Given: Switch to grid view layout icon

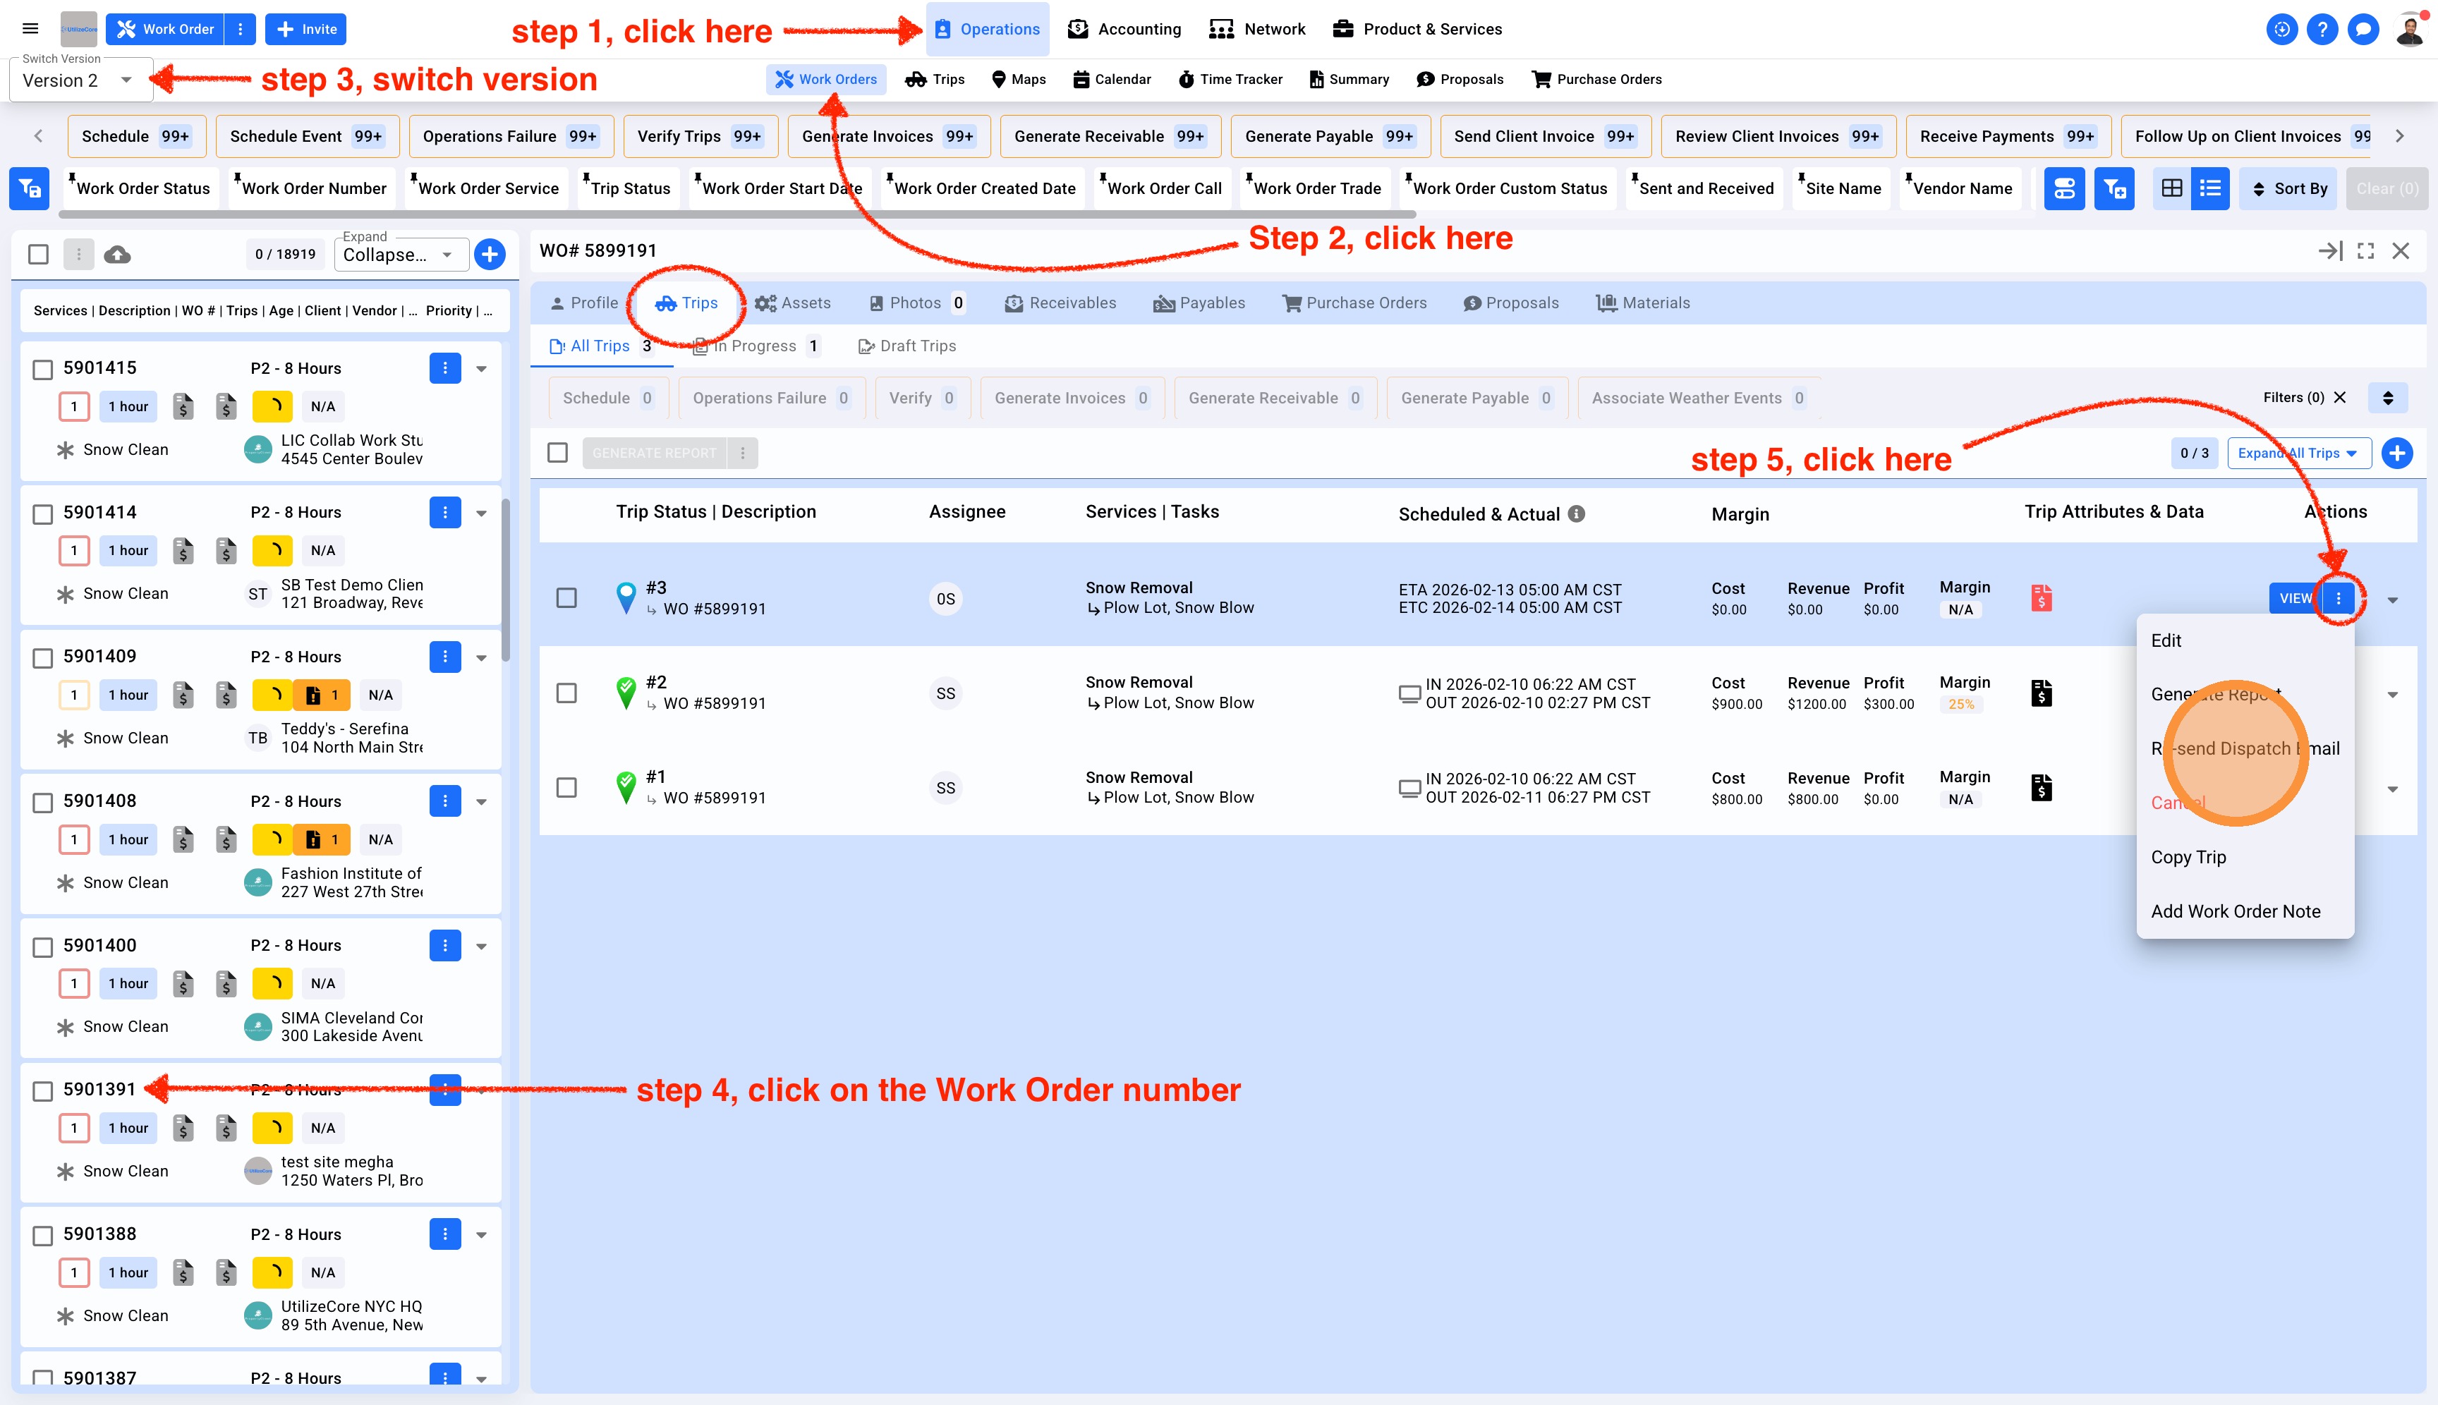Looking at the screenshot, I should pyautogui.click(x=2171, y=188).
